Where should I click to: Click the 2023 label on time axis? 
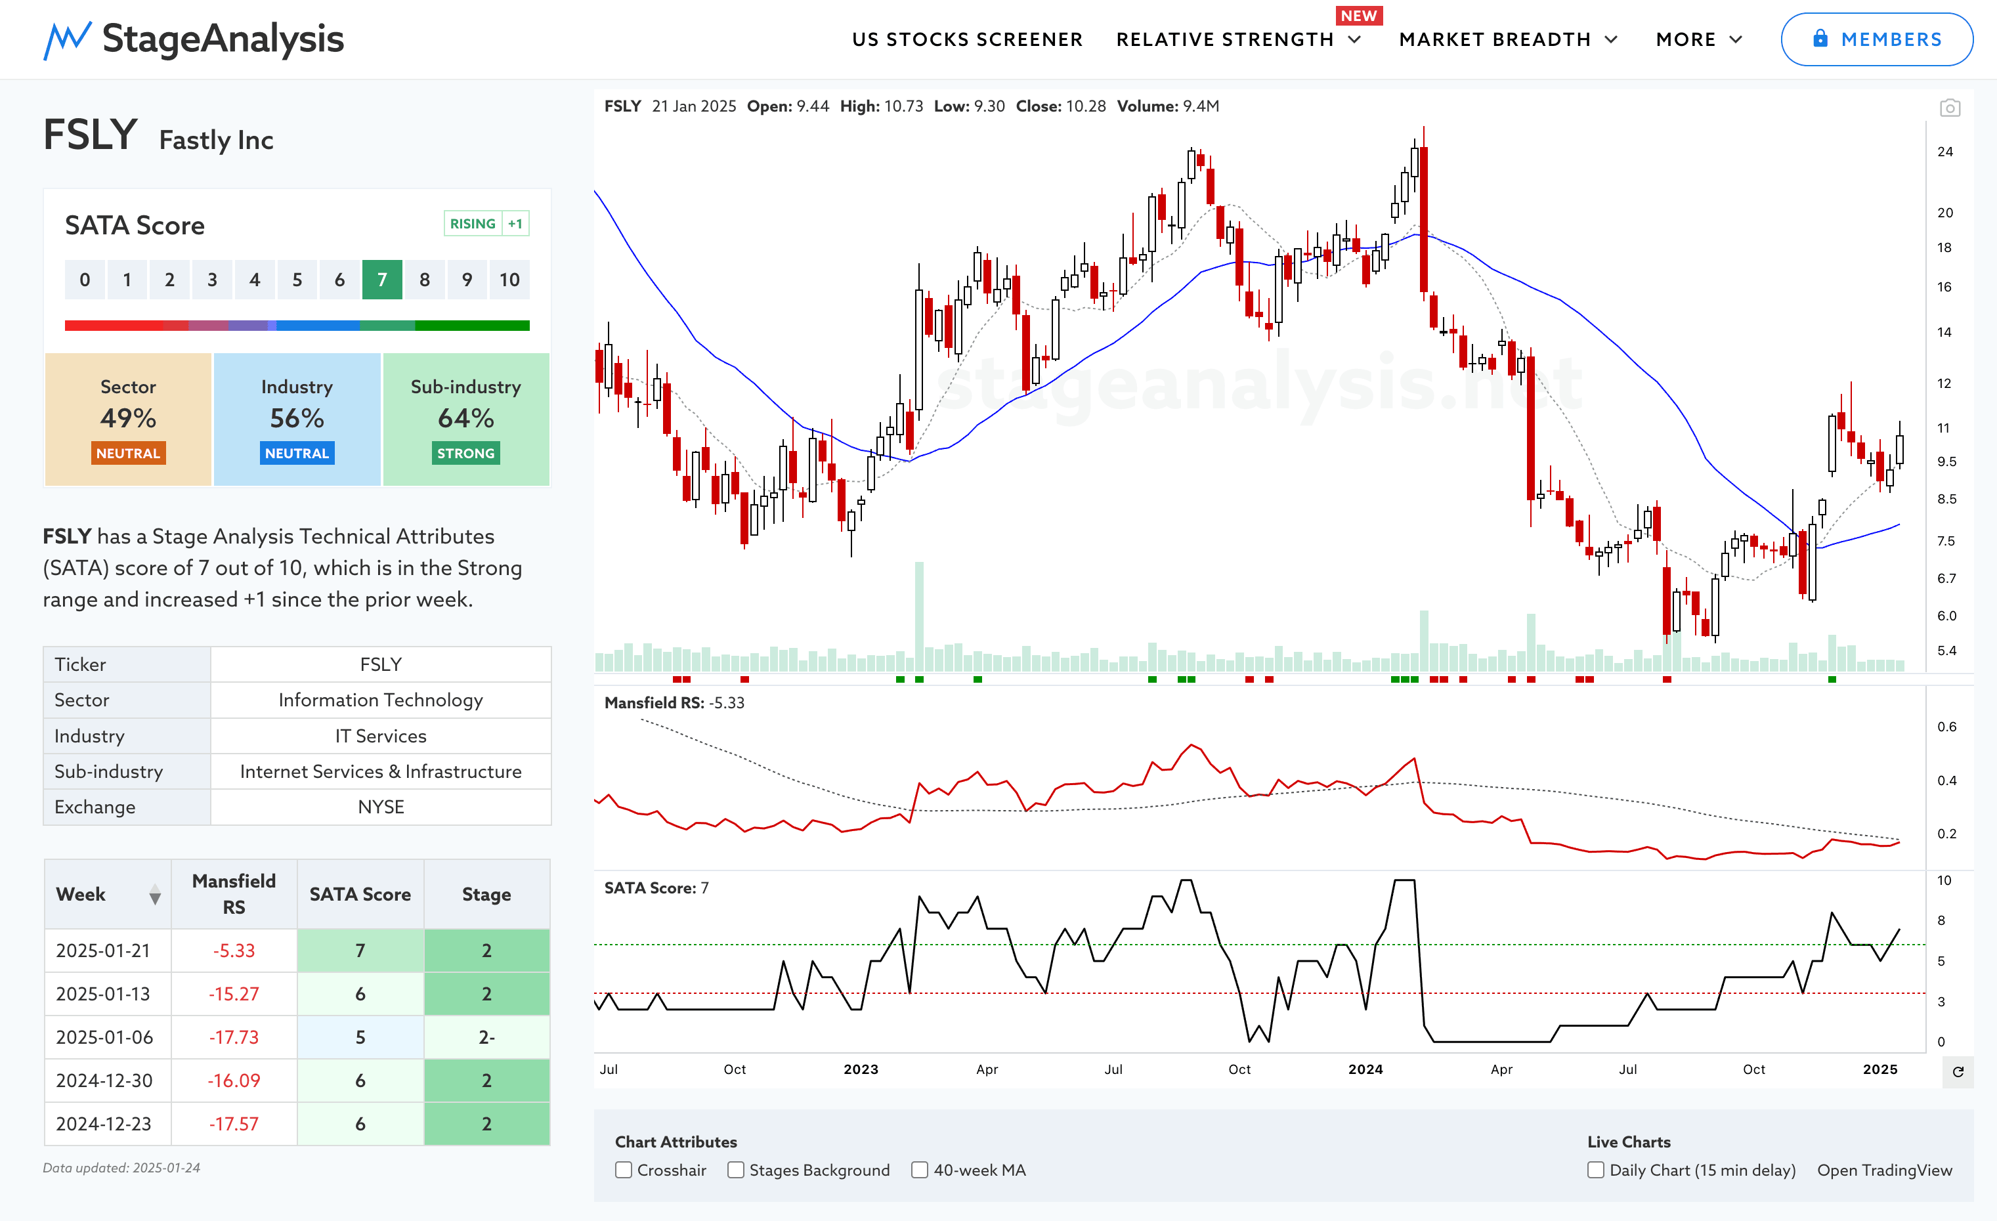click(x=861, y=1069)
